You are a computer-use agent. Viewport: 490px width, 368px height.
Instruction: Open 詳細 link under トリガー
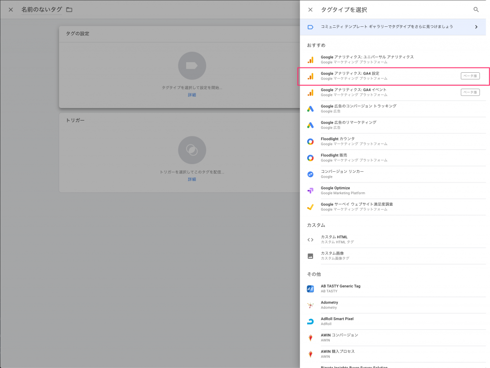point(192,179)
